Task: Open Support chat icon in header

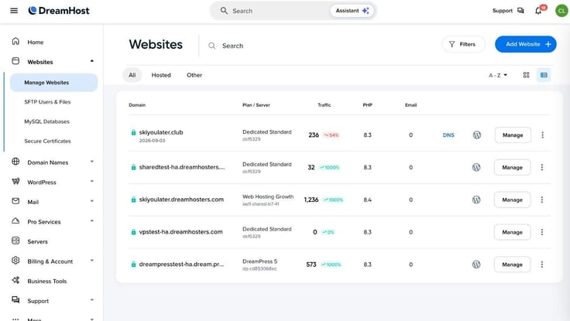Action: pos(520,11)
